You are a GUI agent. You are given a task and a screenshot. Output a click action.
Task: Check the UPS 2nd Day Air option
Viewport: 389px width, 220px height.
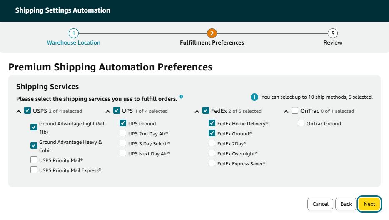123,133
